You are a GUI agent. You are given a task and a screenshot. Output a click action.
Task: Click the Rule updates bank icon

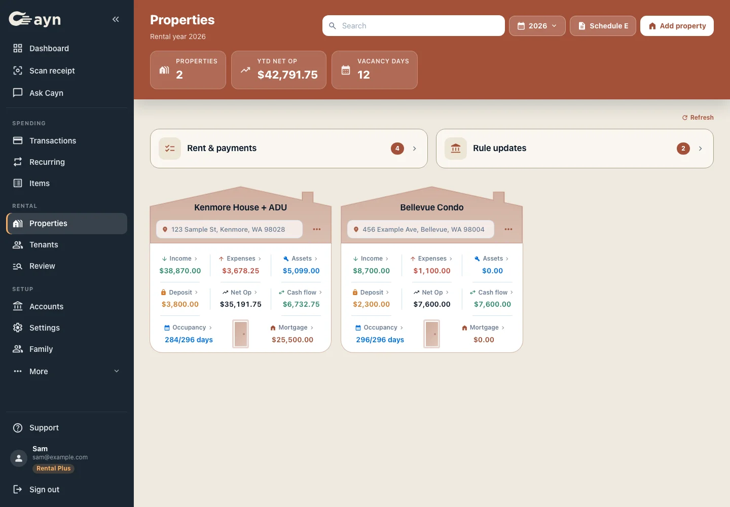click(456, 149)
